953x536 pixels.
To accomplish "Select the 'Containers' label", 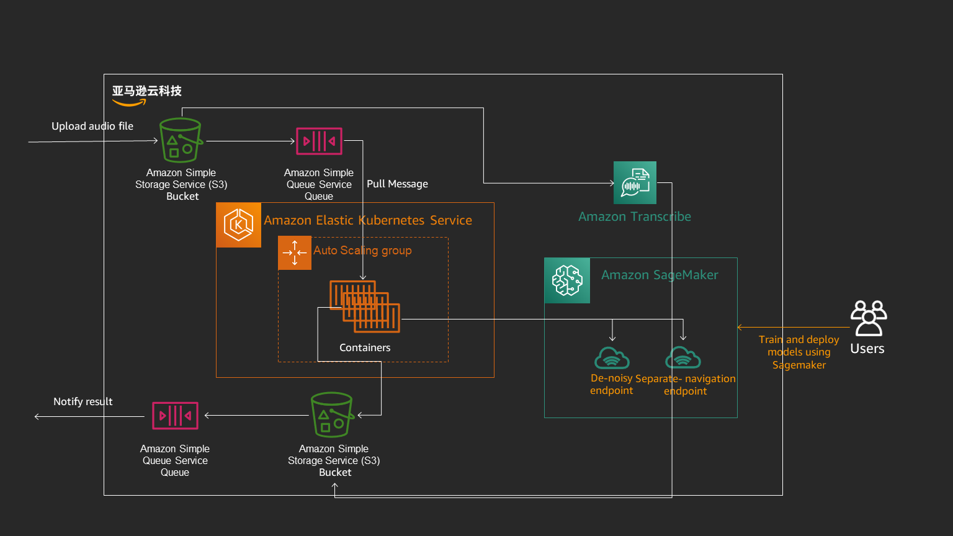I will [365, 347].
